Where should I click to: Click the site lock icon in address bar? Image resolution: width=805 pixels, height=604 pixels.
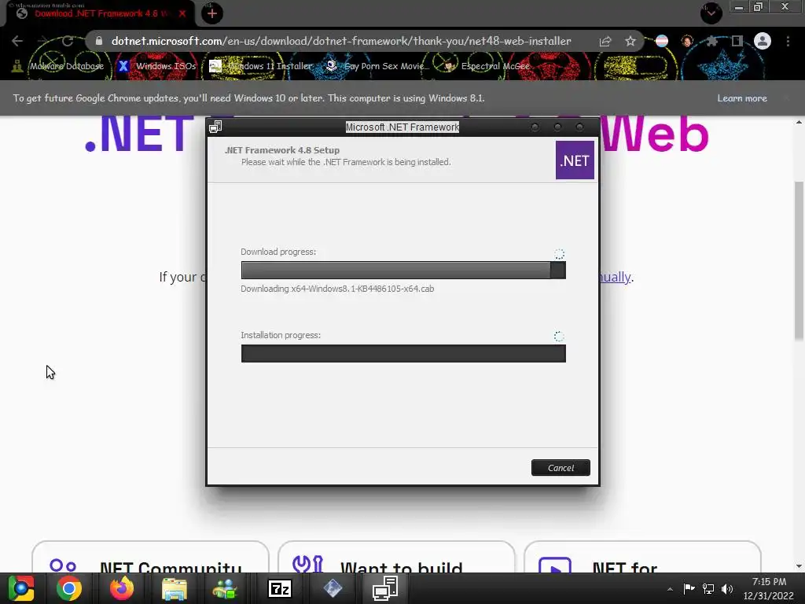coord(99,41)
